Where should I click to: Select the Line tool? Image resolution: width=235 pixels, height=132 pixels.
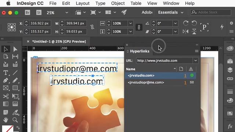15,73
